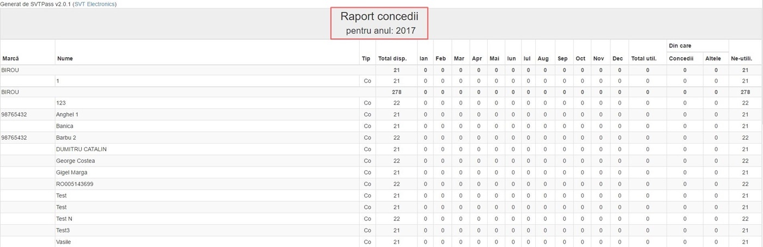The width and height of the screenshot is (763, 247).
Task: Click the Aug month column header
Action: pos(543,58)
